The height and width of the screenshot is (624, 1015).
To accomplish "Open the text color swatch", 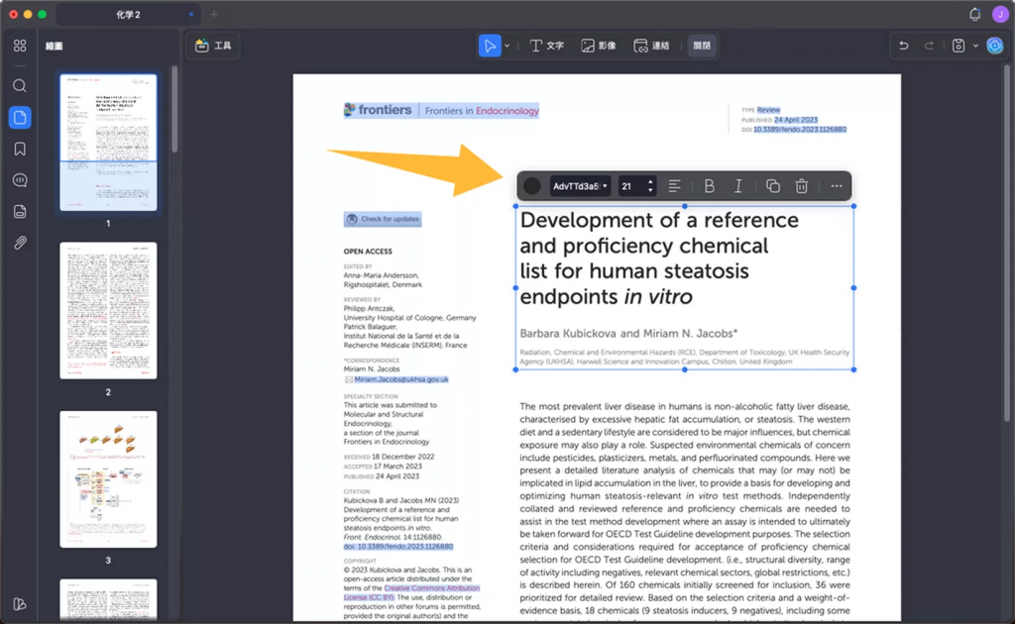I will pyautogui.click(x=532, y=186).
